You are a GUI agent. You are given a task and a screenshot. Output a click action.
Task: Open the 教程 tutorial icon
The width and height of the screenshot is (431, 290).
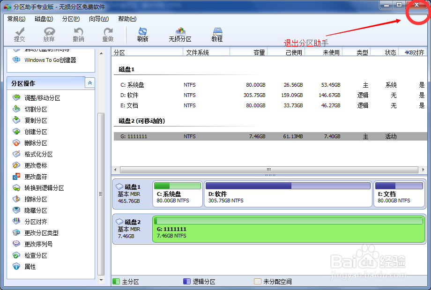coord(217,34)
